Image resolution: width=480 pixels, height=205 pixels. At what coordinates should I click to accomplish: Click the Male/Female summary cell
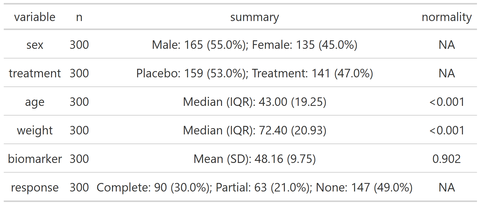point(254,45)
